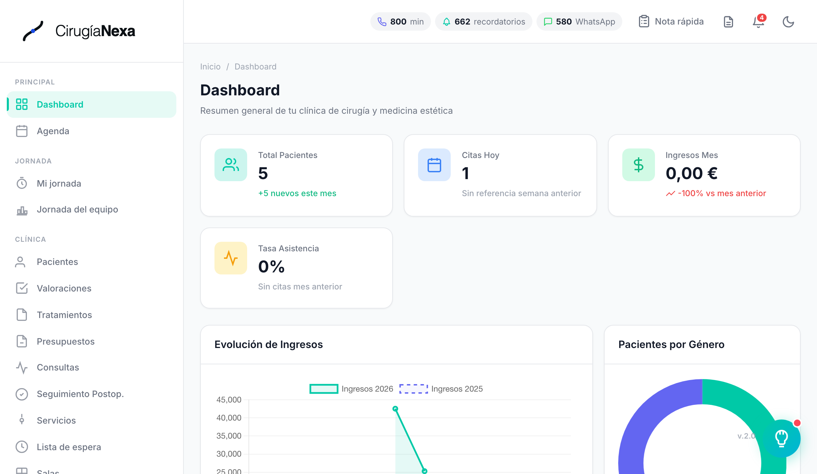Click the Inicio breadcrumb link
Image resolution: width=817 pixels, height=474 pixels.
[x=210, y=67]
